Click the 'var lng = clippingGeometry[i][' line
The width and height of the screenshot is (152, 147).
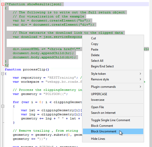(x=52, y=114)
